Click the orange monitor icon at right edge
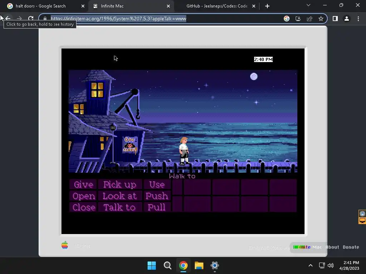 click(362, 220)
